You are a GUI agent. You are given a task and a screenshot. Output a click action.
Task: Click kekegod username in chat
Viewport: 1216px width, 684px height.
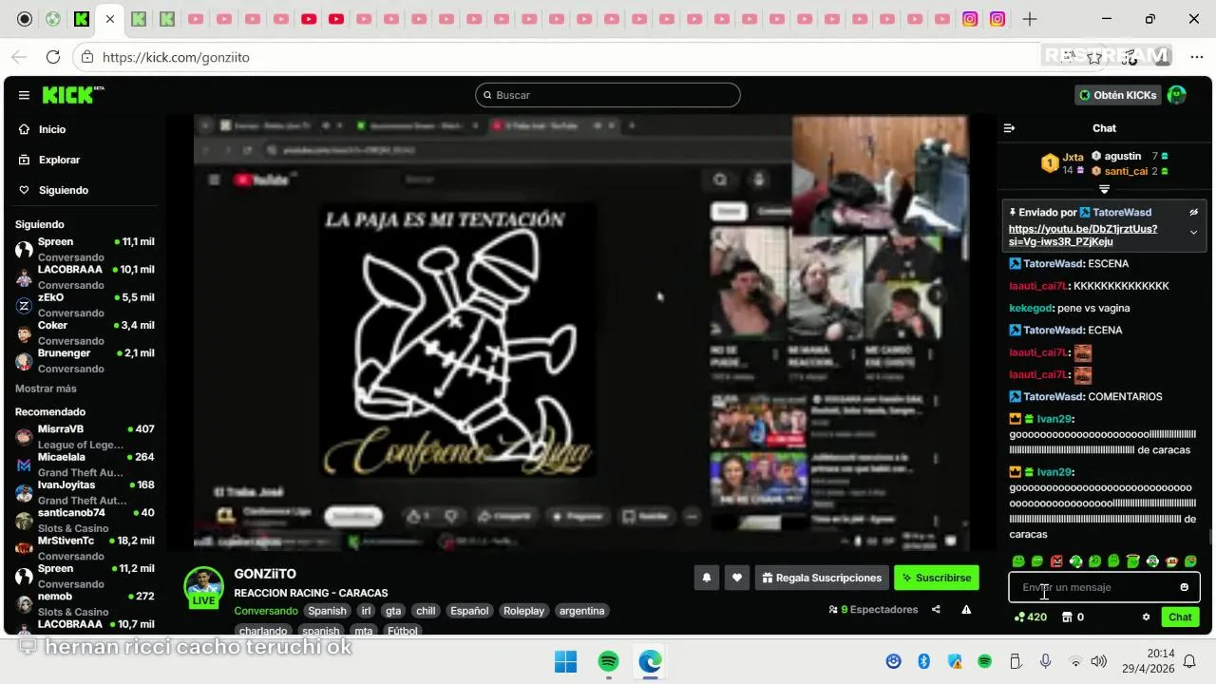(1031, 308)
